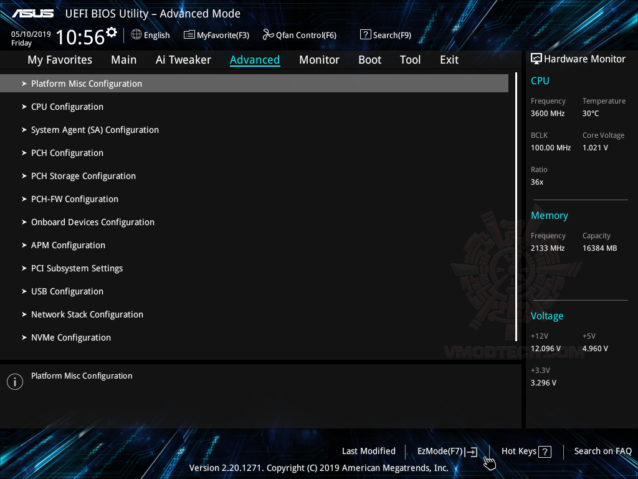The height and width of the screenshot is (479, 638).
Task: Open clock settings gear icon
Action: click(112, 32)
